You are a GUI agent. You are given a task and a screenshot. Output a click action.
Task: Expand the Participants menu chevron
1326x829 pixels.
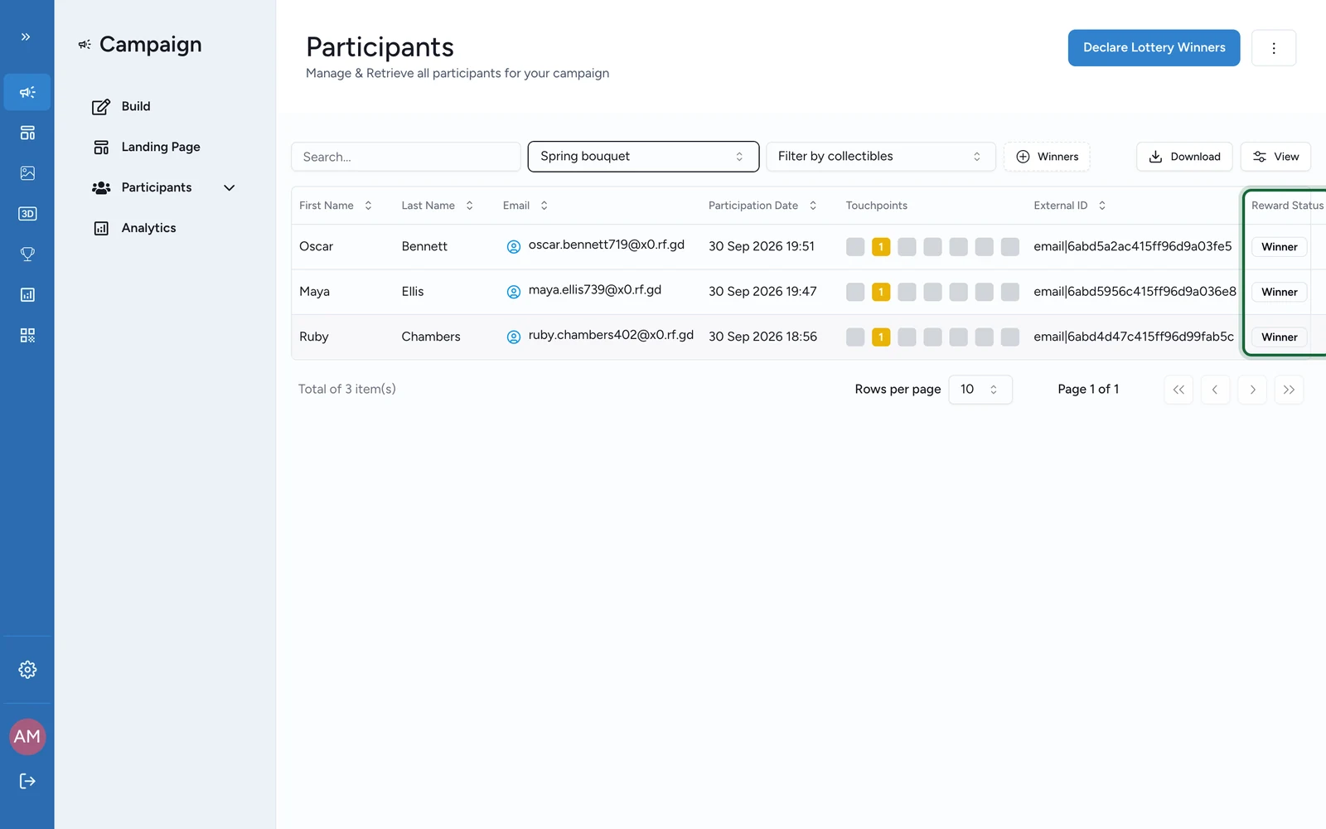[x=230, y=187]
